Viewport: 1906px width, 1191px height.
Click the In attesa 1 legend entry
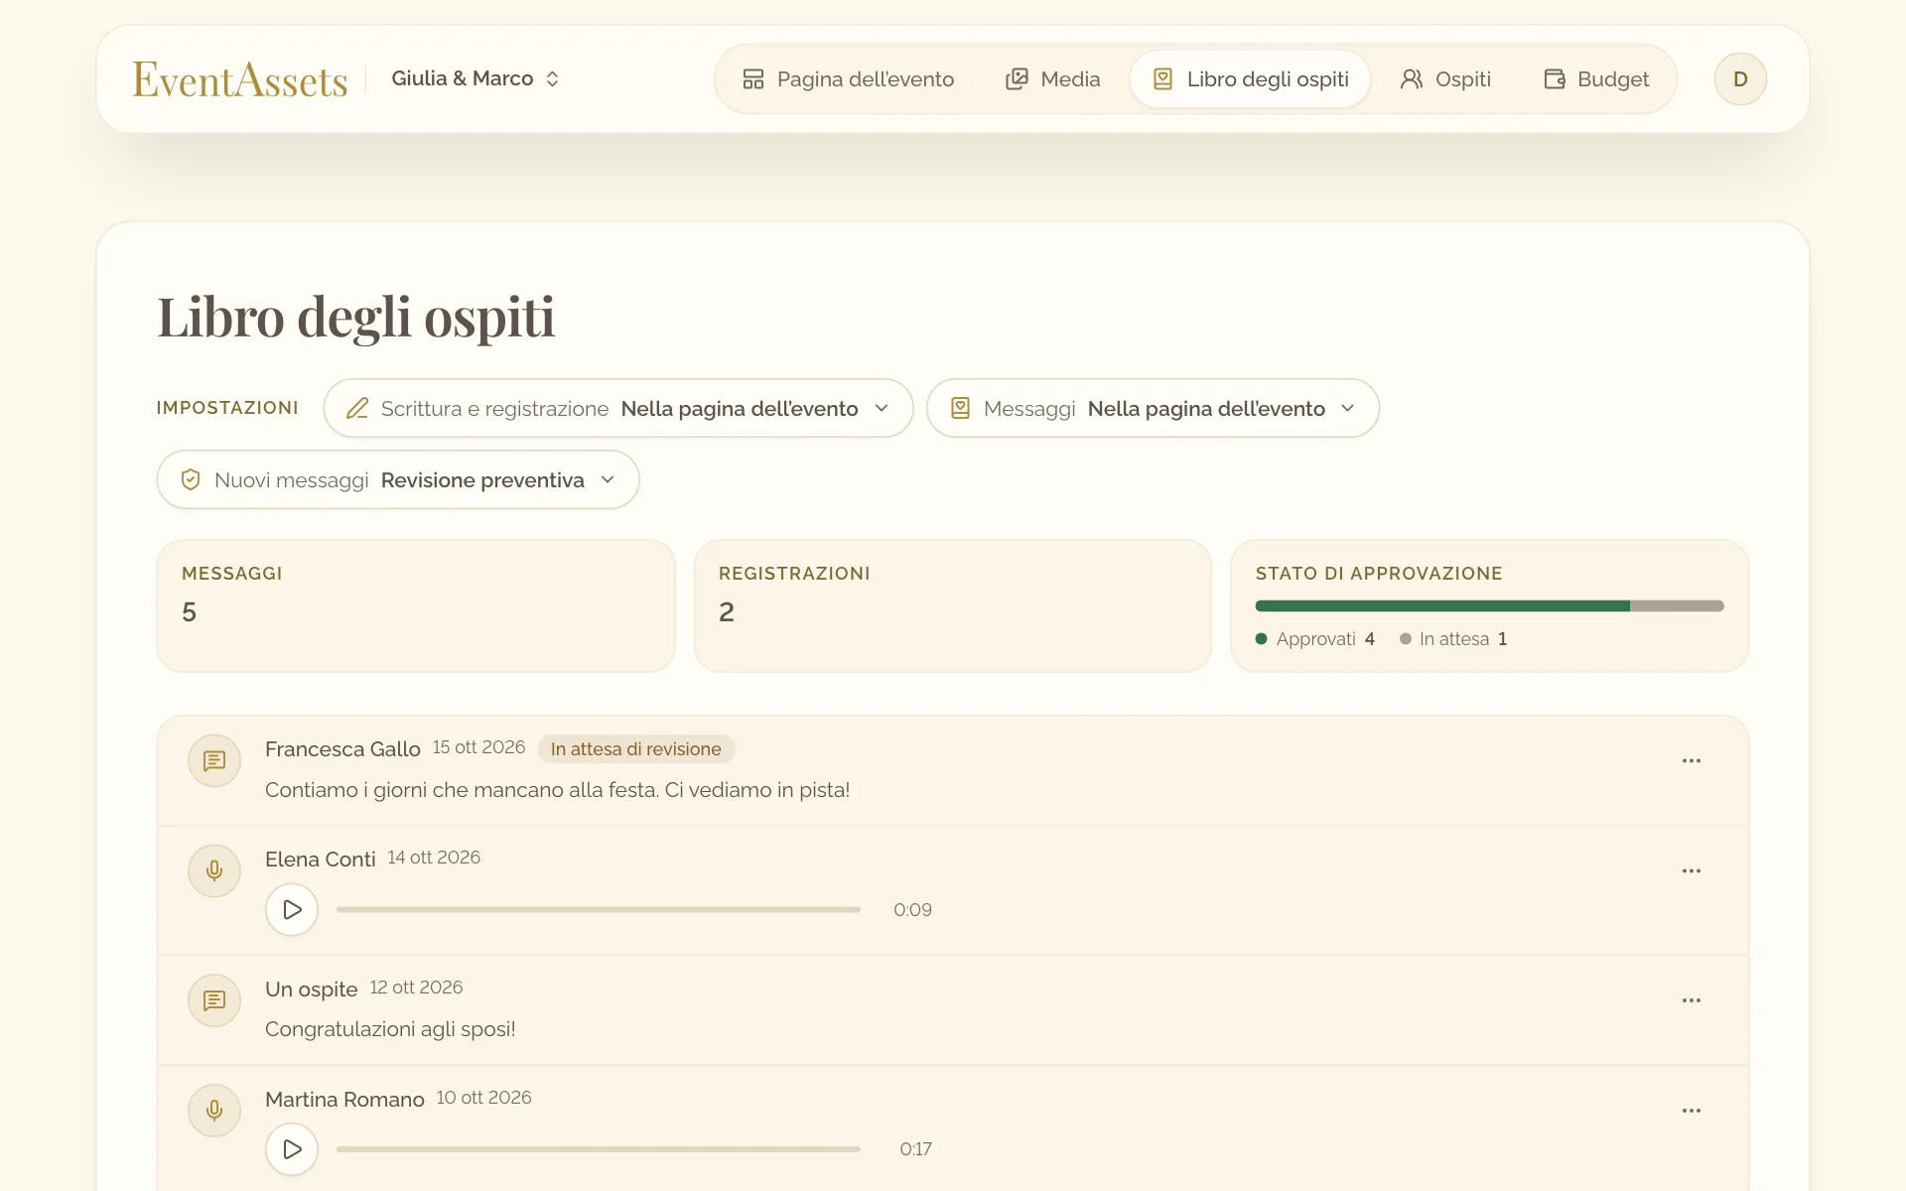point(1453,639)
